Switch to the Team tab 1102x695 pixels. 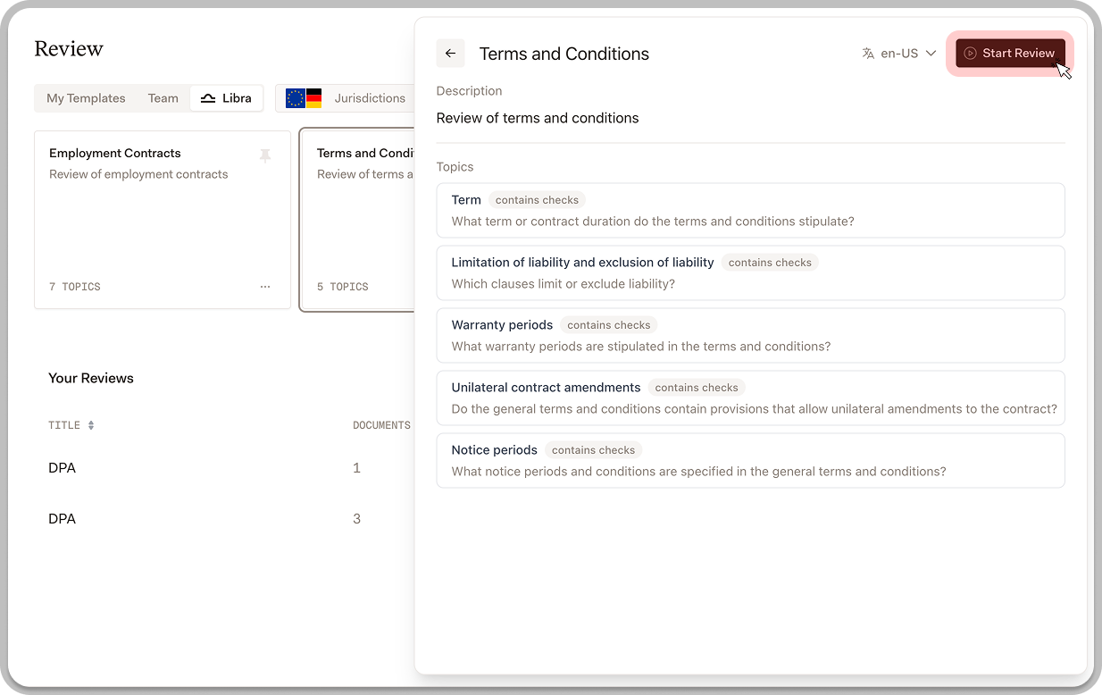tap(163, 98)
